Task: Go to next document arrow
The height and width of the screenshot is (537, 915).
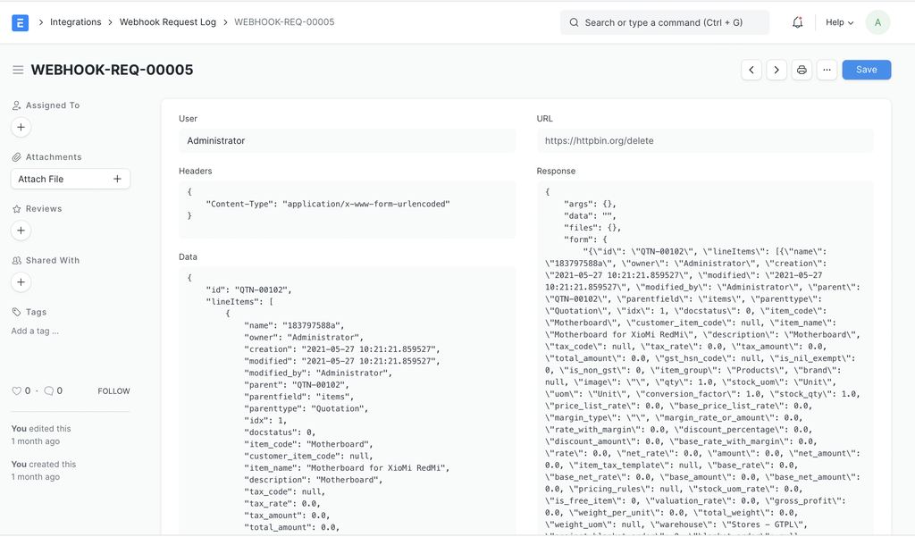Action: (776, 70)
